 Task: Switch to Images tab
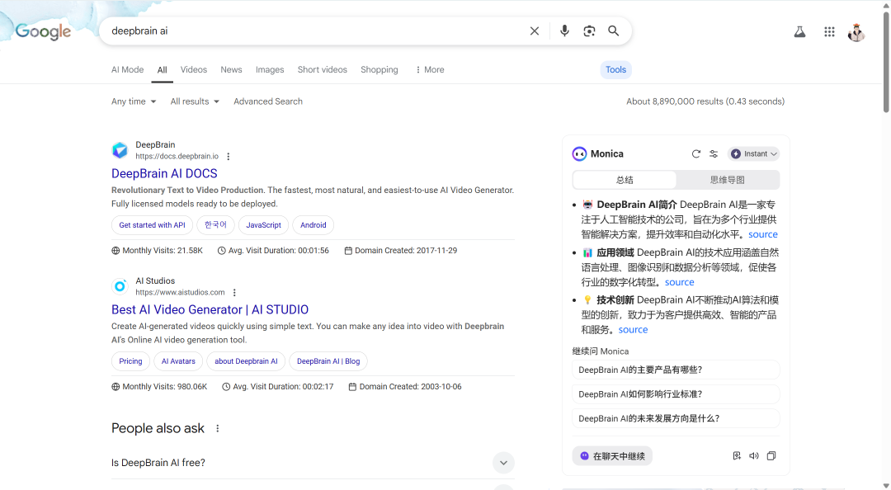click(270, 69)
